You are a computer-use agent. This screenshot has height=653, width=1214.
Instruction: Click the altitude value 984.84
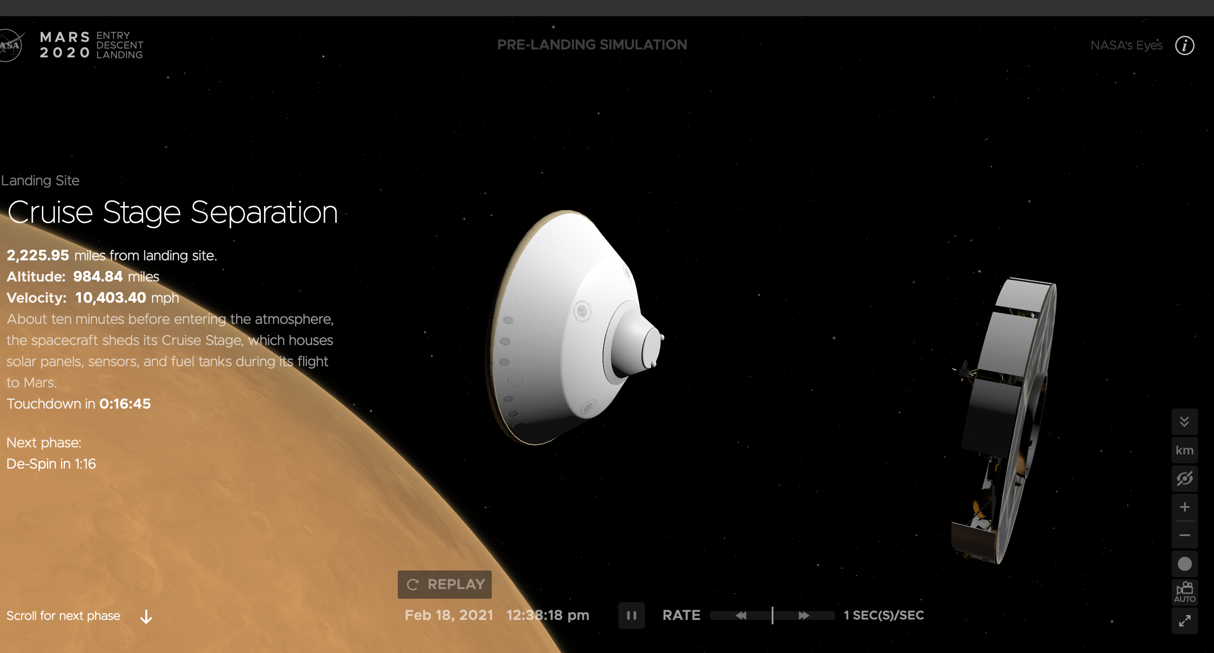coord(98,277)
